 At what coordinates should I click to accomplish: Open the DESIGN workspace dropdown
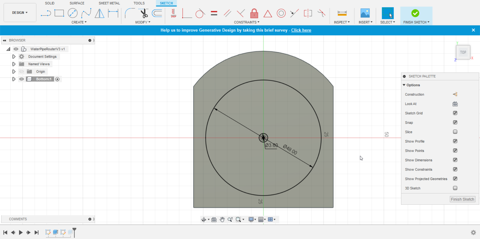pos(20,12)
